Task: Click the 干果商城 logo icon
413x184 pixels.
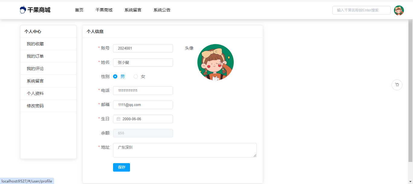Action: point(23,10)
